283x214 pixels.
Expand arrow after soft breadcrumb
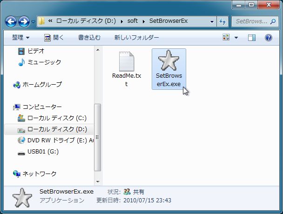(x=144, y=22)
